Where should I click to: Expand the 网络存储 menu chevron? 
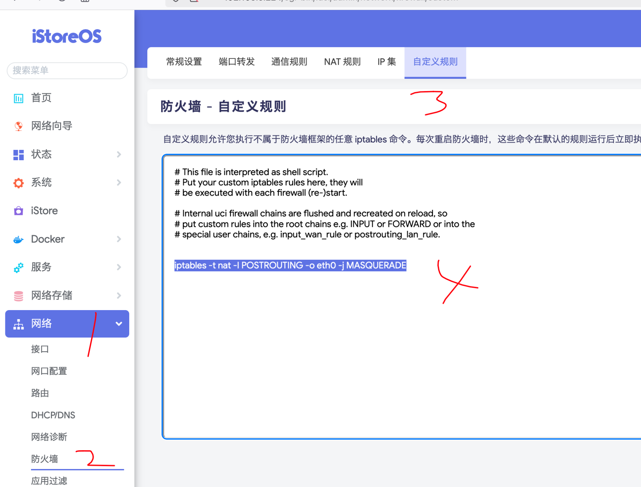point(119,295)
